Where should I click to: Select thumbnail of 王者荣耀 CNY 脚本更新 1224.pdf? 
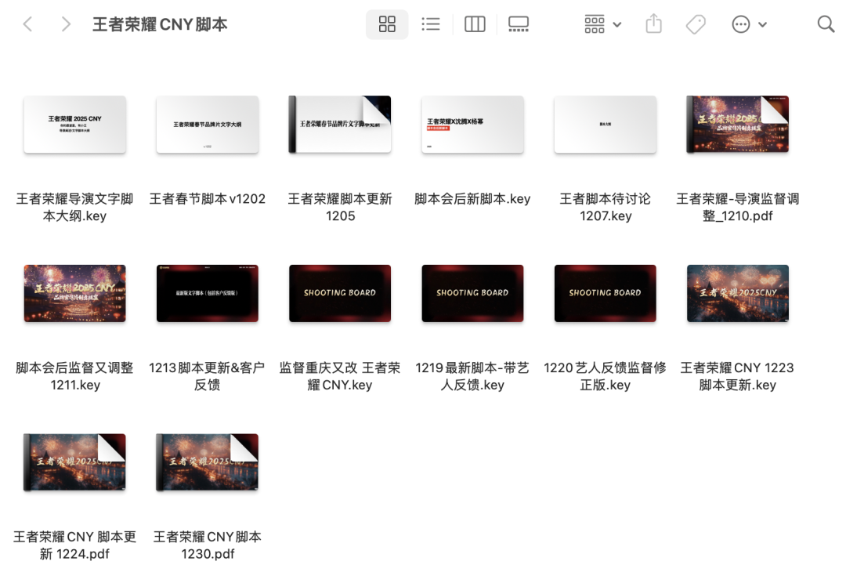[x=75, y=462]
